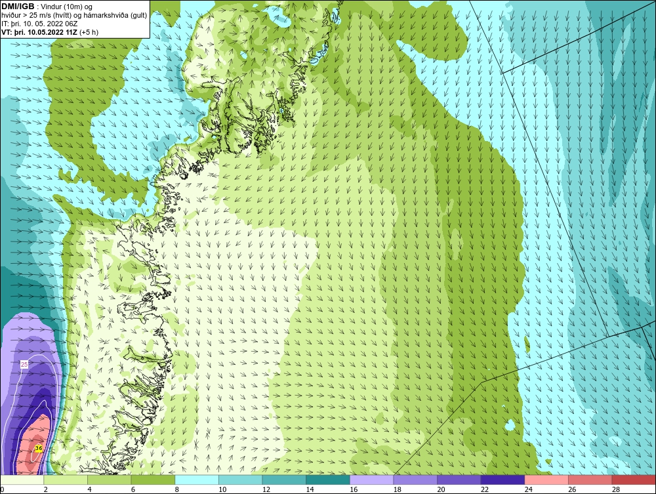656x494 pixels.
Task: Click the 6–8 m/s olive green legend swatch
Action: (153, 480)
